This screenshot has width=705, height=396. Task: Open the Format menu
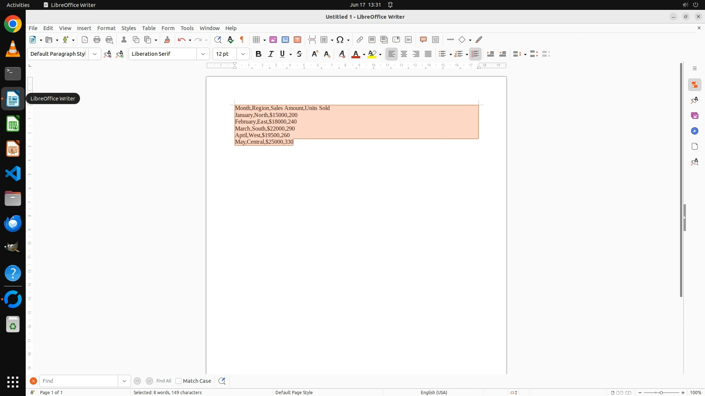pos(106,28)
